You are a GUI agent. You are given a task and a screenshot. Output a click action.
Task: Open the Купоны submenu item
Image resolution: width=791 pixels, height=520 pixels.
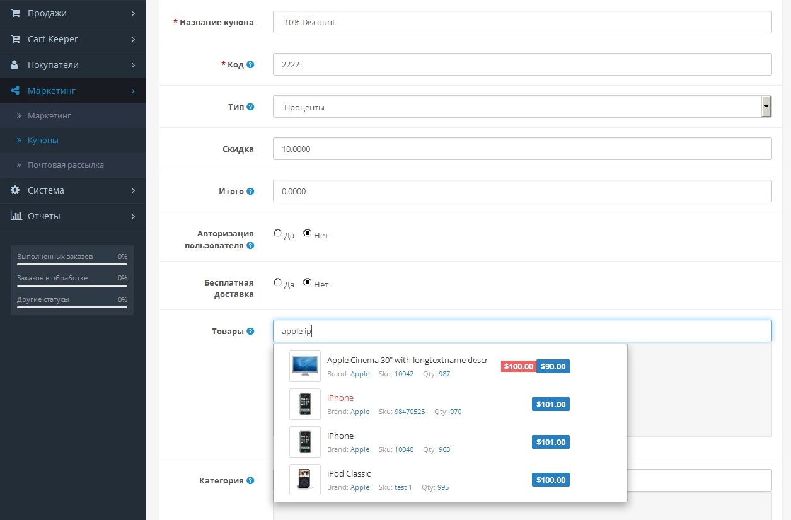(x=73, y=141)
